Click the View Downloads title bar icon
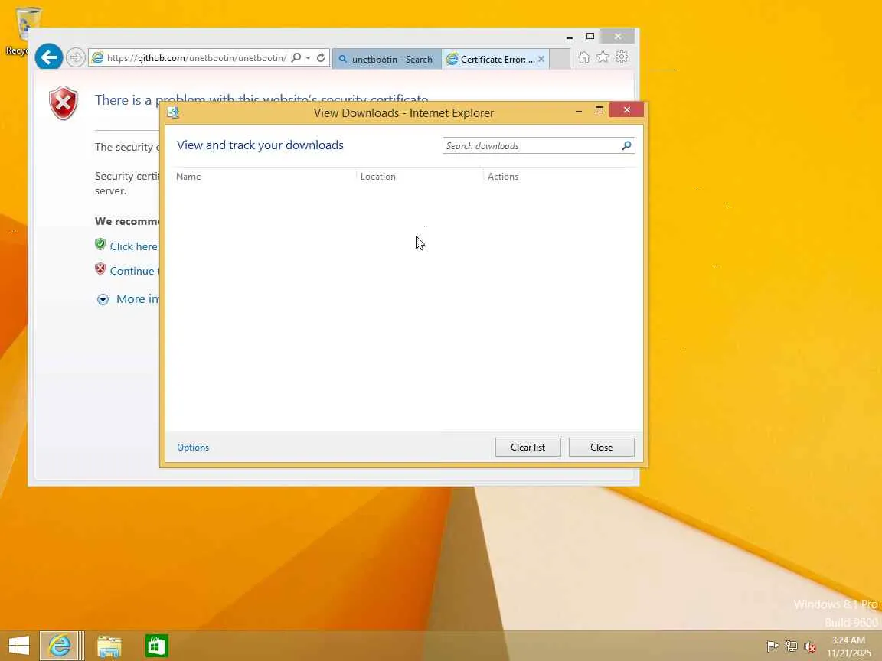Image resolution: width=882 pixels, height=661 pixels. (x=173, y=112)
